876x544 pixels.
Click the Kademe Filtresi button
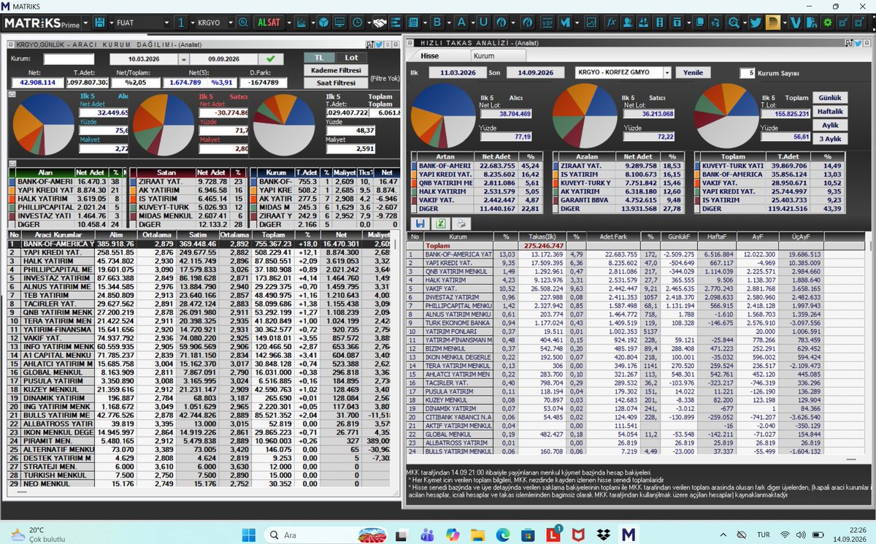click(335, 70)
